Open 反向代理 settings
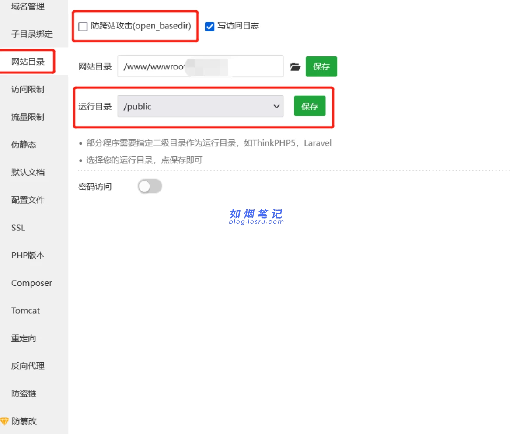This screenshot has height=434, width=513. [x=28, y=366]
